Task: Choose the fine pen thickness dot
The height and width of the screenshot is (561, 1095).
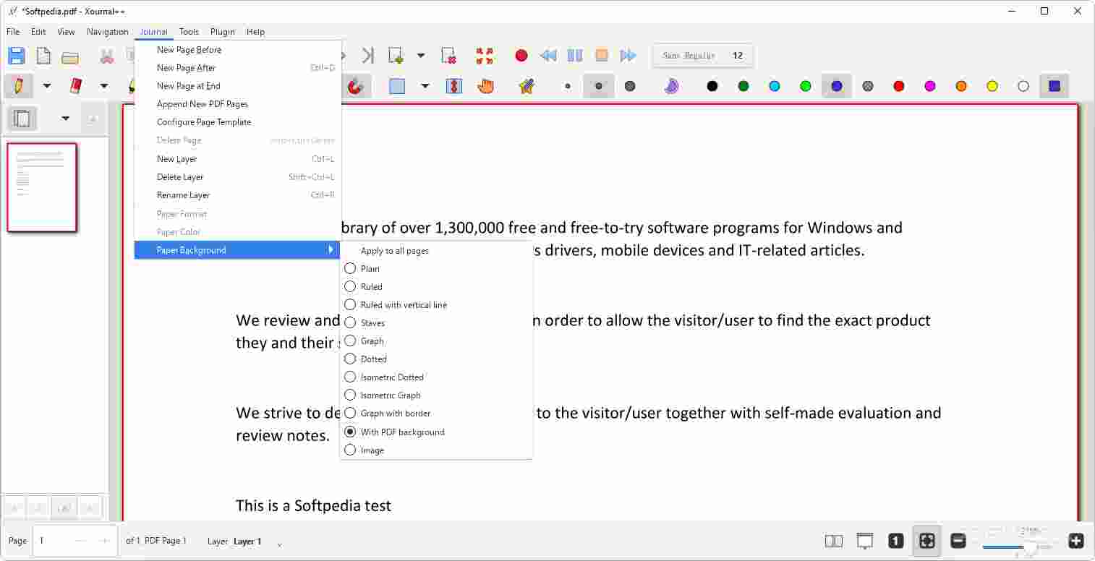Action: pyautogui.click(x=568, y=86)
